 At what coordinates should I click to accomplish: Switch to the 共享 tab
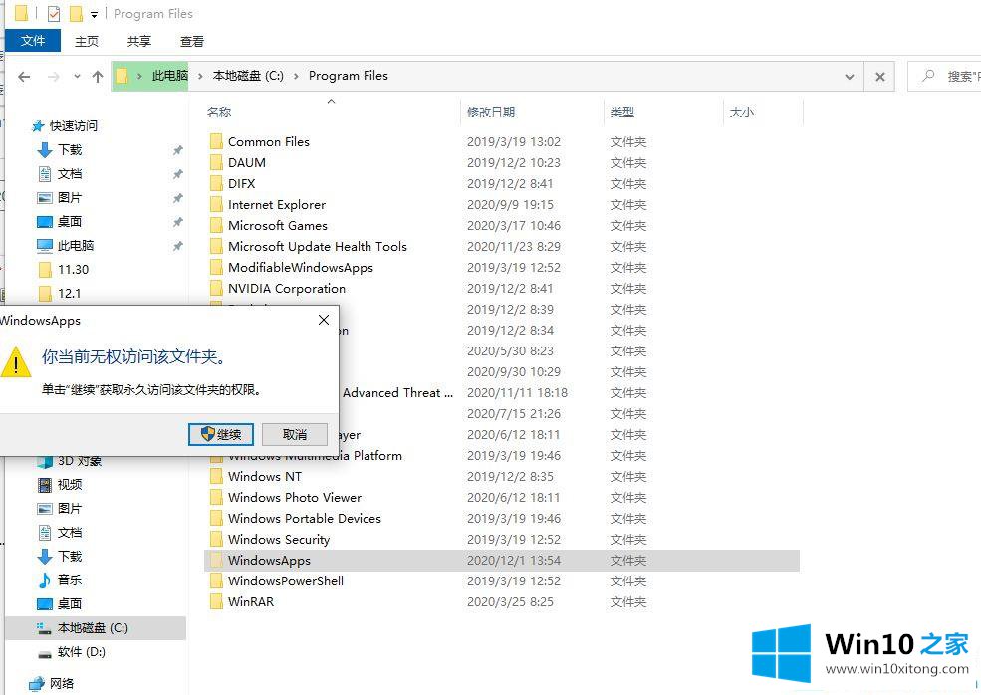coord(138,41)
